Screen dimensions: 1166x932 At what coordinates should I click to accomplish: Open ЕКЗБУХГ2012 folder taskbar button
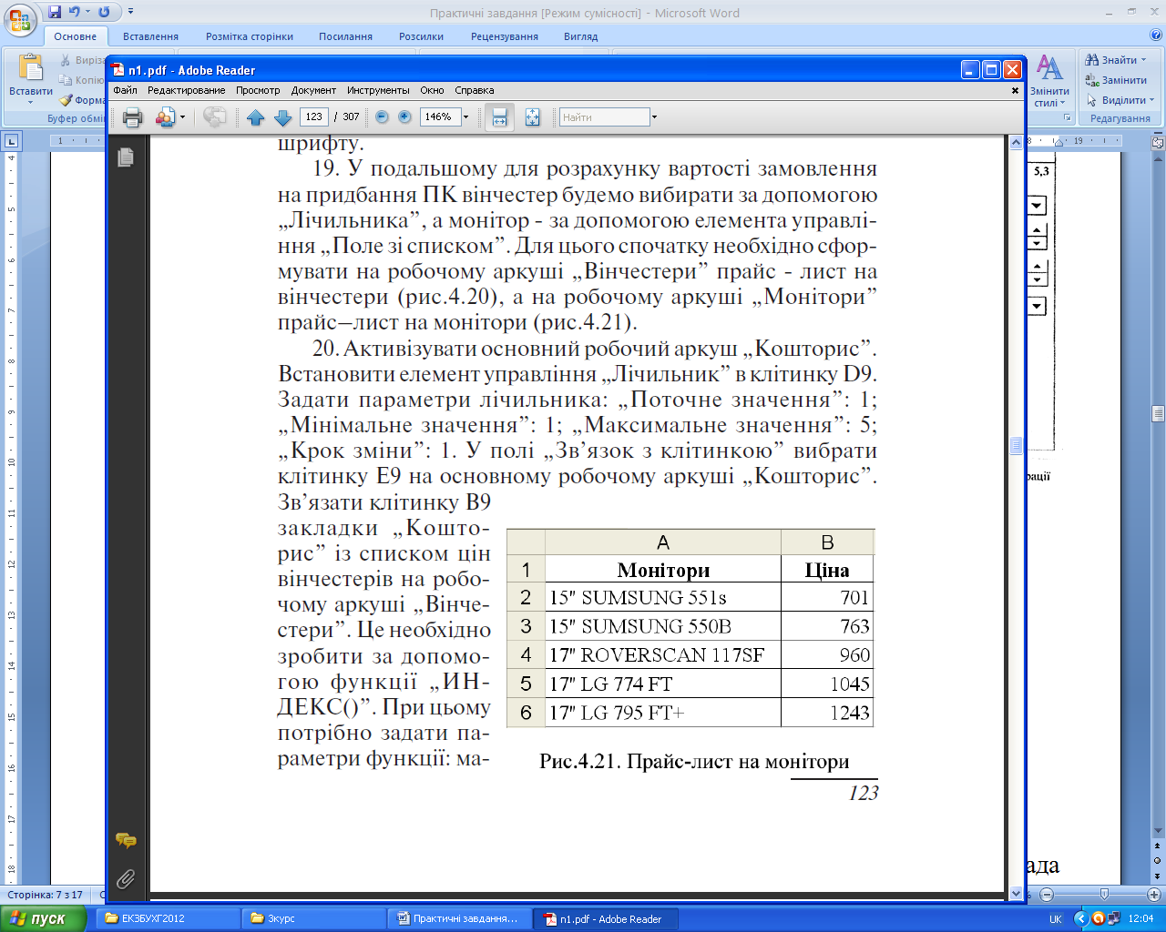point(169,918)
